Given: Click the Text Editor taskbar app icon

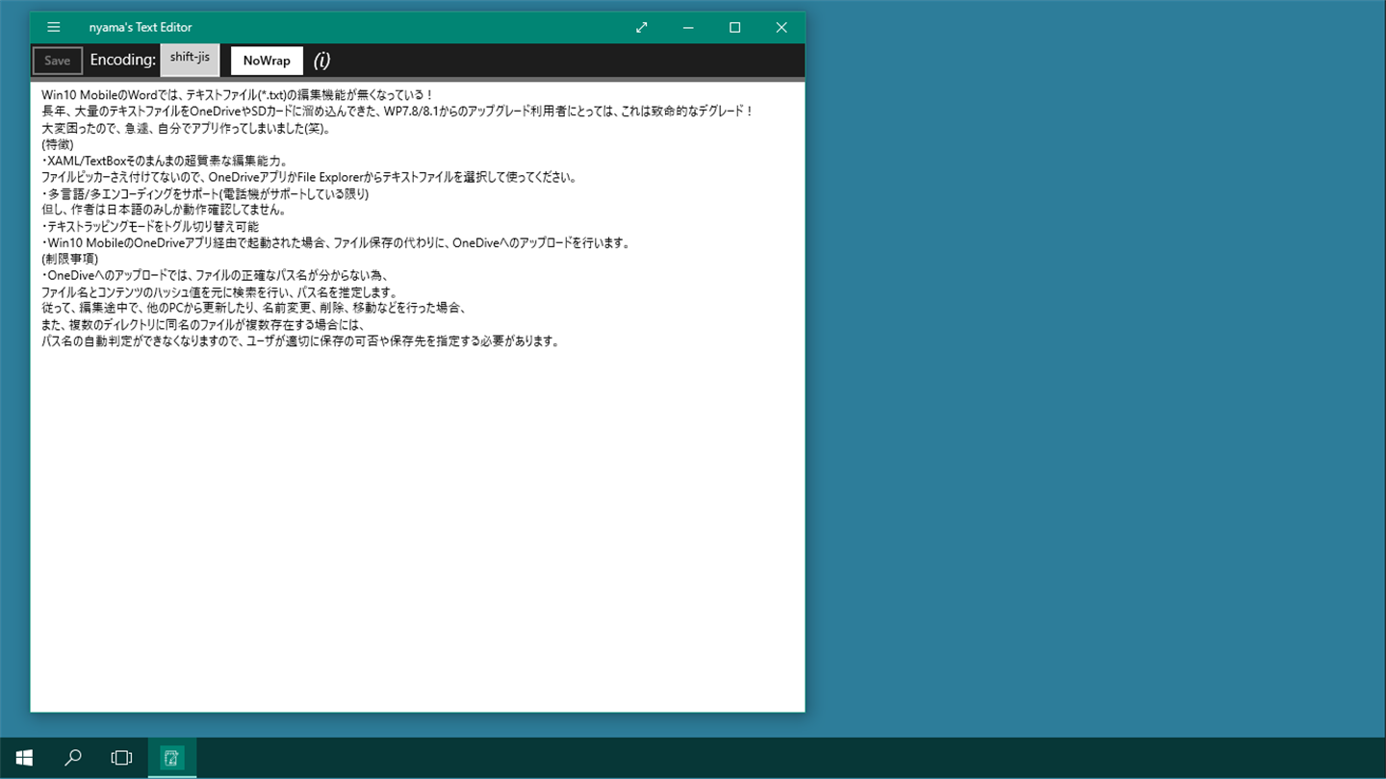Looking at the screenshot, I should [x=171, y=758].
